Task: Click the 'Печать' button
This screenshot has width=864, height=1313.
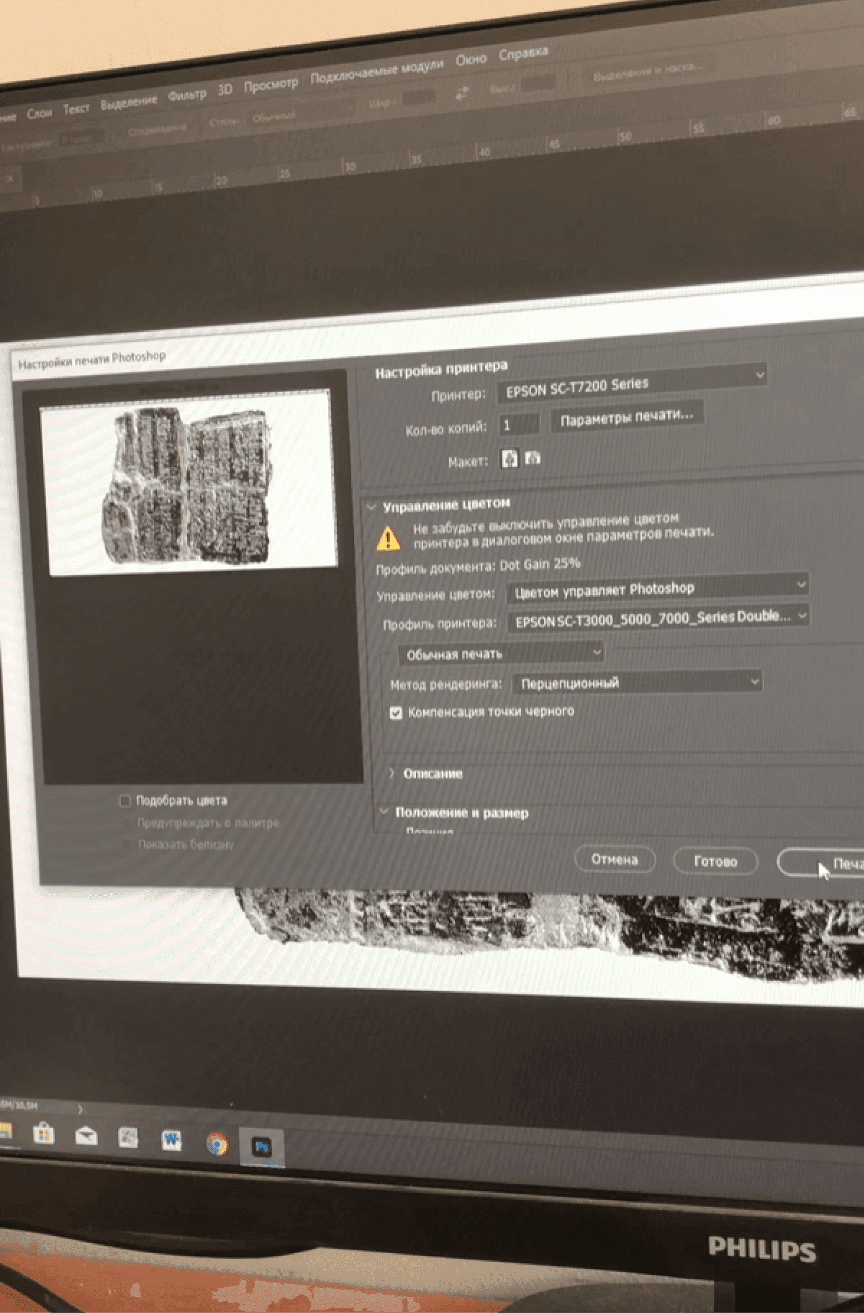Action: (821, 863)
